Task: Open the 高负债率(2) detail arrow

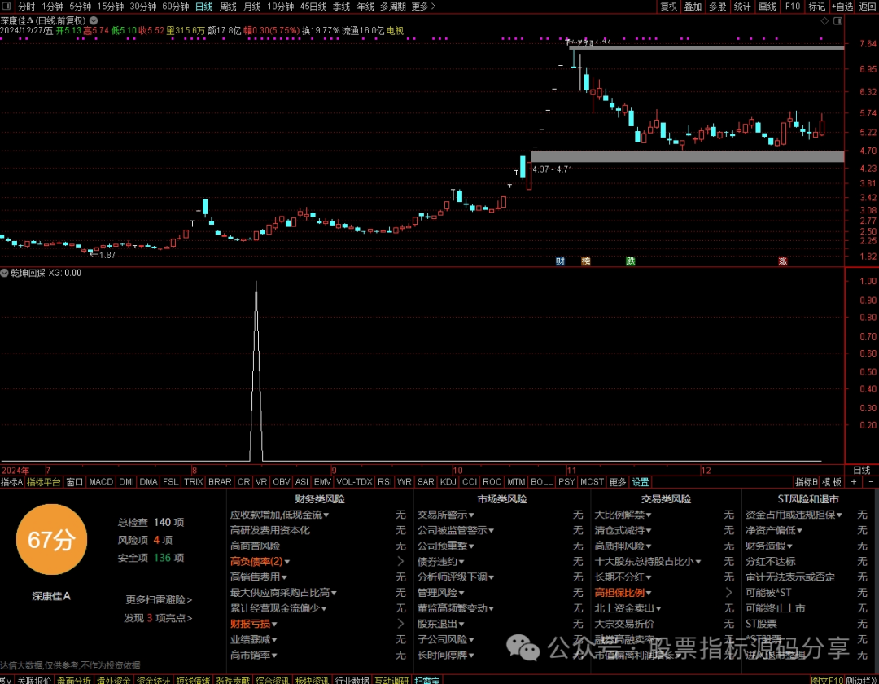Action: (x=400, y=561)
